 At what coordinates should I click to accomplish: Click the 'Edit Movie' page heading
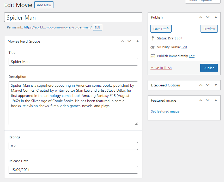(x=18, y=5)
